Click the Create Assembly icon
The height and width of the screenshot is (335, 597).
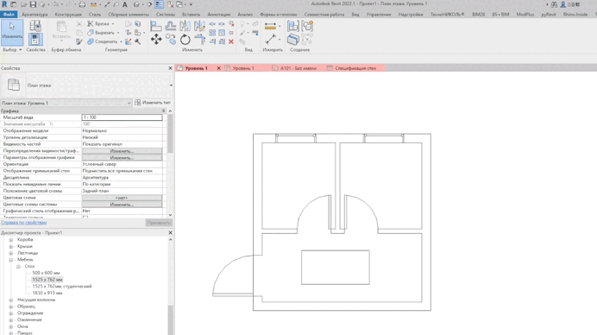point(293,26)
